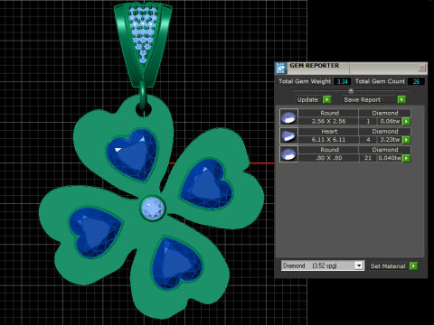434x325 pixels.
Task: Click the green arrow beside 3.23tw
Action: (x=406, y=140)
